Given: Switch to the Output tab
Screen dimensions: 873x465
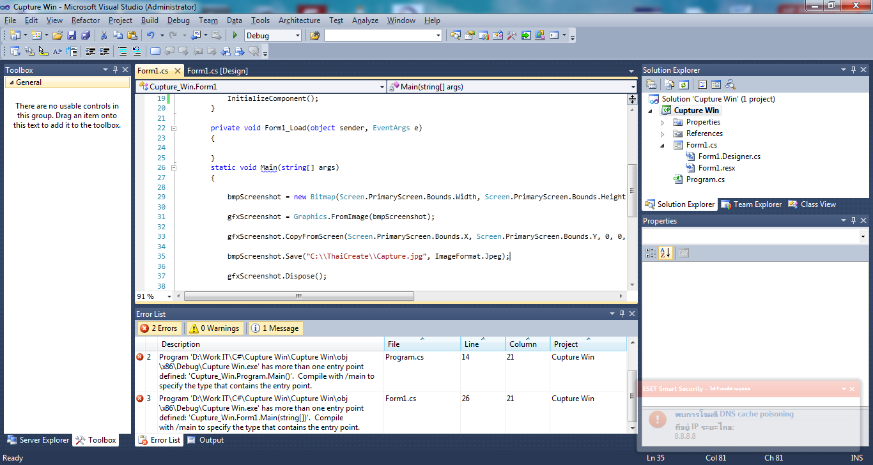Looking at the screenshot, I should (206, 440).
